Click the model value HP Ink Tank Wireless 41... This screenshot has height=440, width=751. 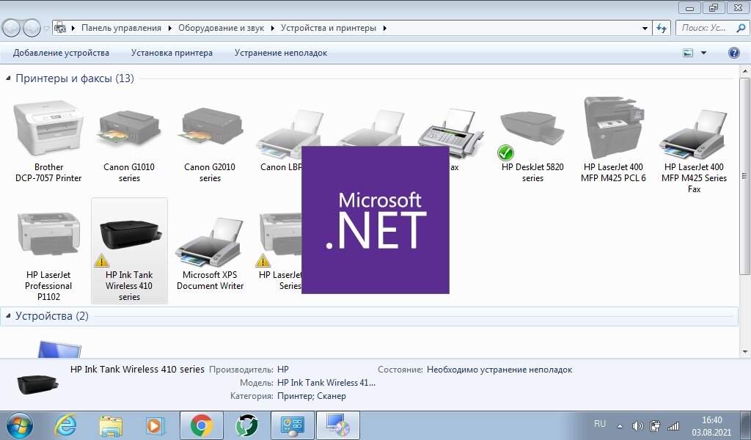tap(326, 383)
